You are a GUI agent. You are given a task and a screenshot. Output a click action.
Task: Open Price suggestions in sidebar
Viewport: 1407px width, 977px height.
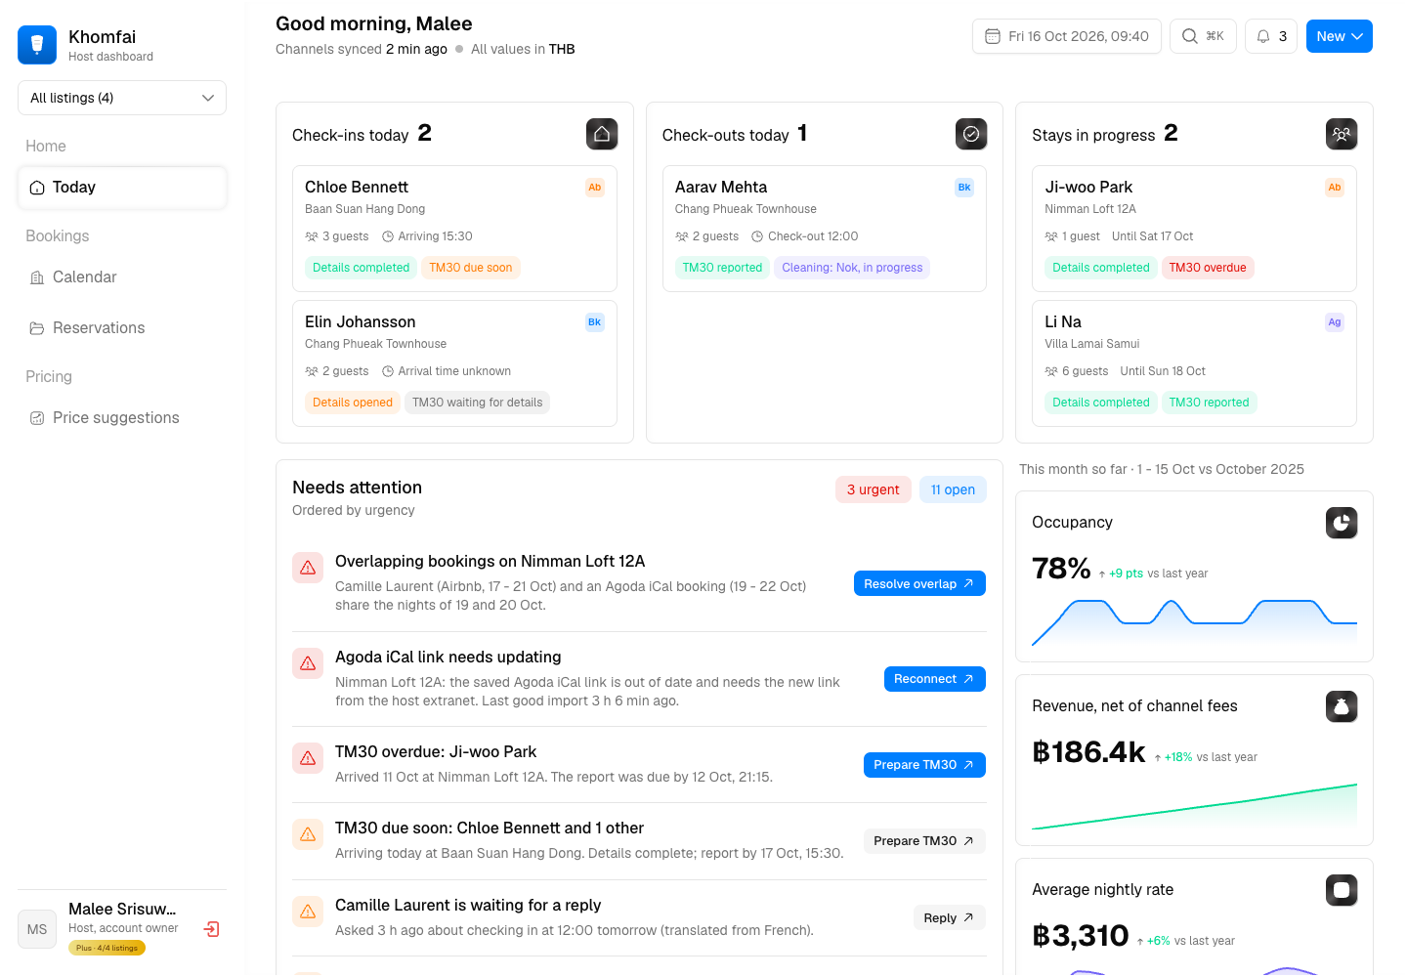point(122,418)
